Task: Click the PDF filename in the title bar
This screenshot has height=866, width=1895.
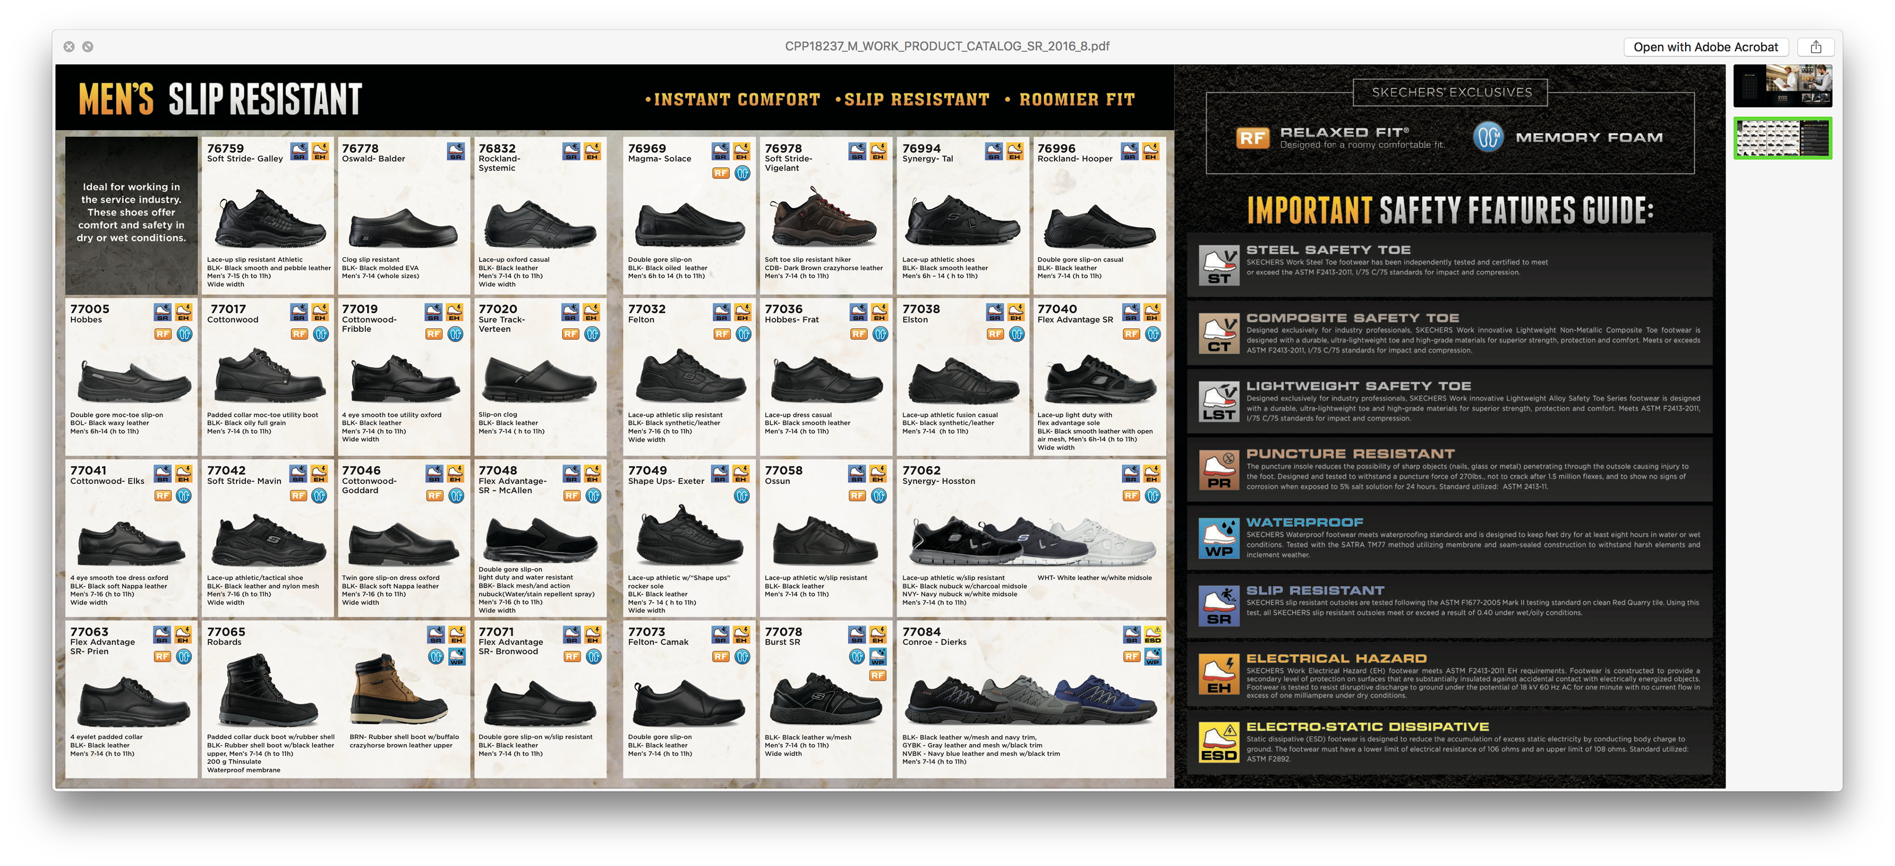Action: point(947,46)
